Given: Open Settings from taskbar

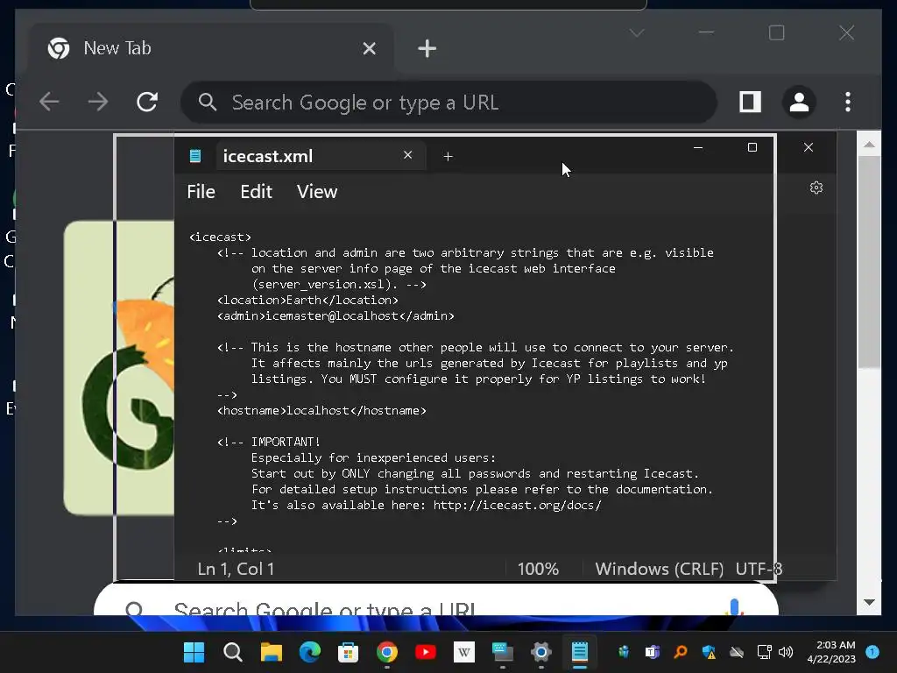Looking at the screenshot, I should (540, 652).
